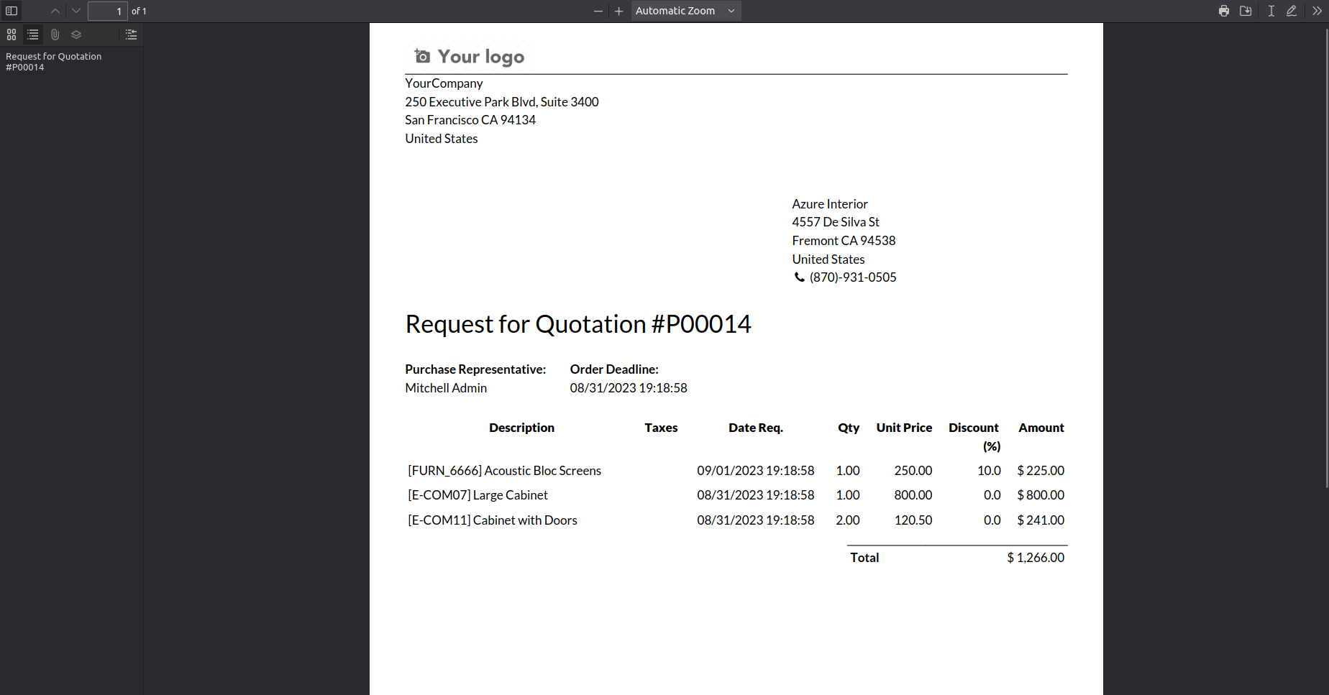Click the phone number (870)-931-0505
Image resolution: width=1329 pixels, height=695 pixels.
853,277
